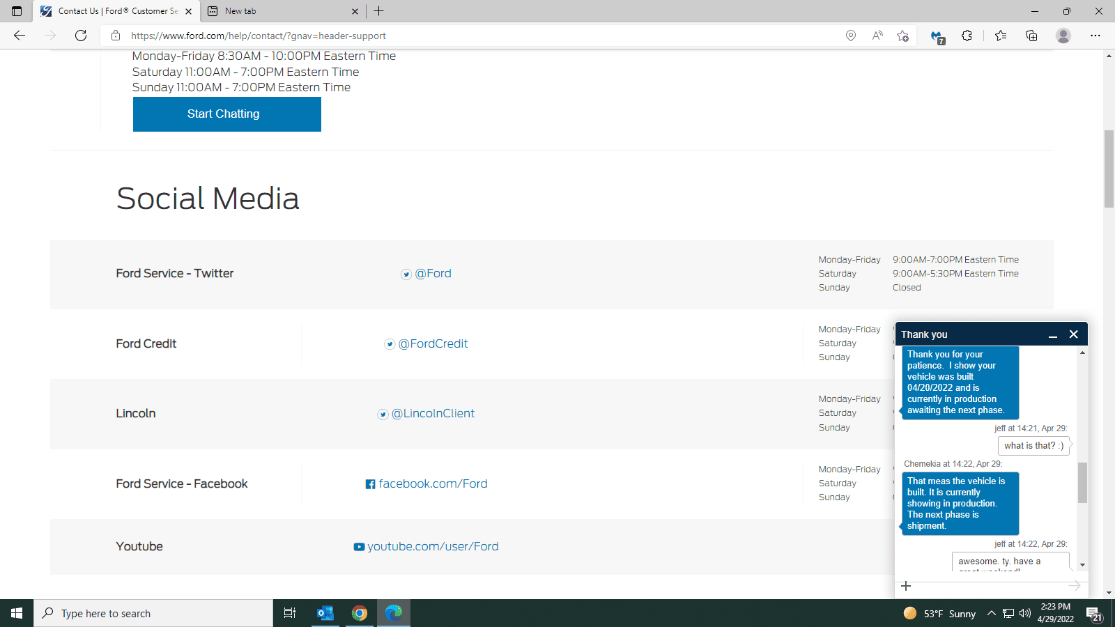Open the Windows Start menu
This screenshot has width=1115, height=627.
(x=17, y=613)
